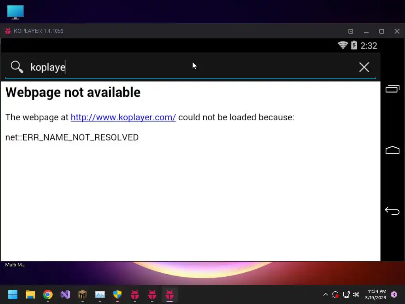
Task: Open the This PC desktop icon
Action: [15, 12]
